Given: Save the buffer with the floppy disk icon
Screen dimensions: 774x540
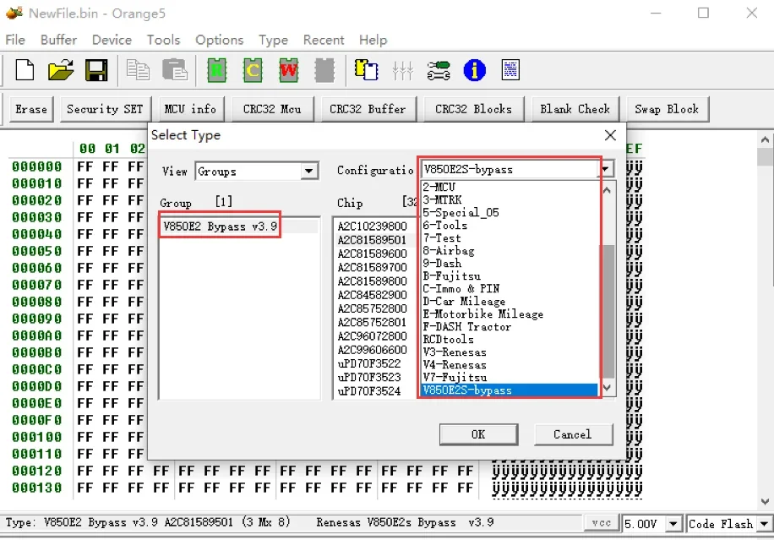Looking at the screenshot, I should pyautogui.click(x=95, y=70).
